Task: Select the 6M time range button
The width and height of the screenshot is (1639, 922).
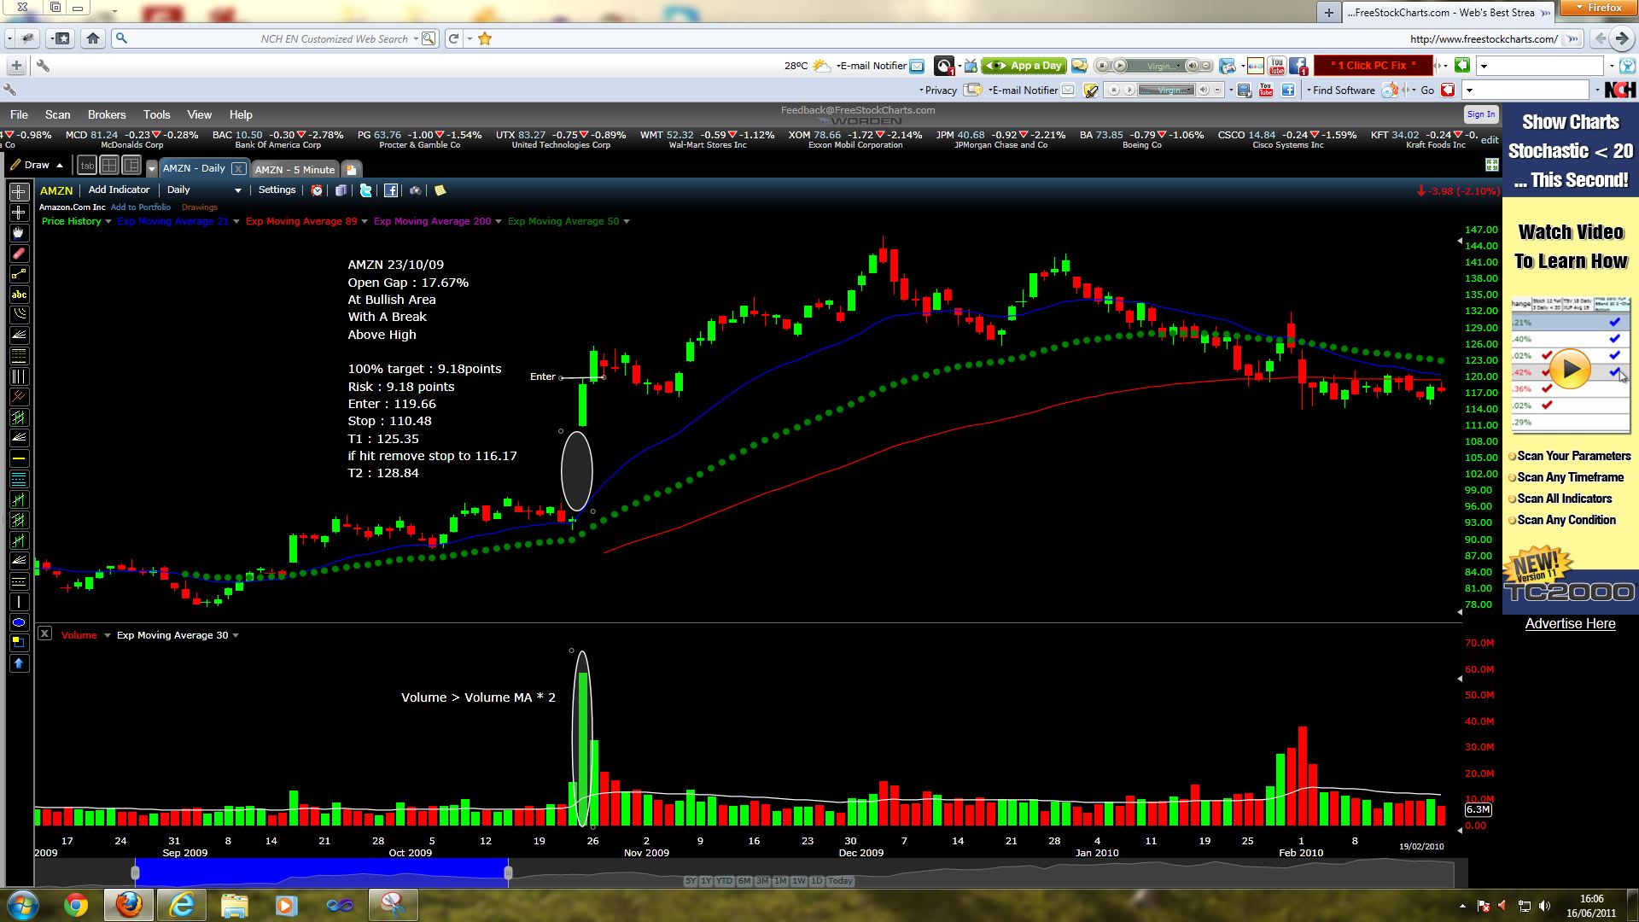Action: pos(744,881)
